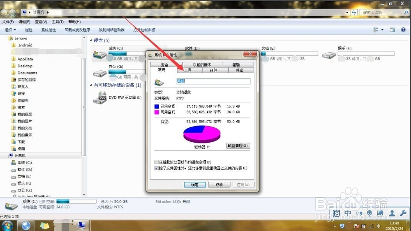Click the 确定 button
Image resolution: width=411 pixels, height=231 pixels.
[195, 185]
